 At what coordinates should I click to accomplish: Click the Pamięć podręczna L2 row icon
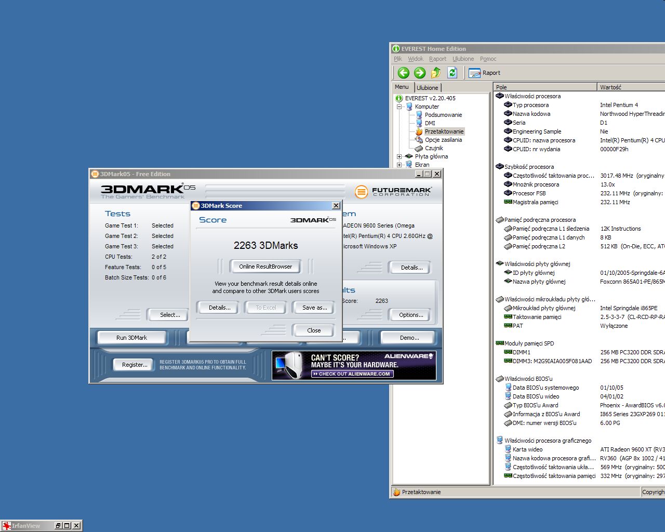click(508, 246)
